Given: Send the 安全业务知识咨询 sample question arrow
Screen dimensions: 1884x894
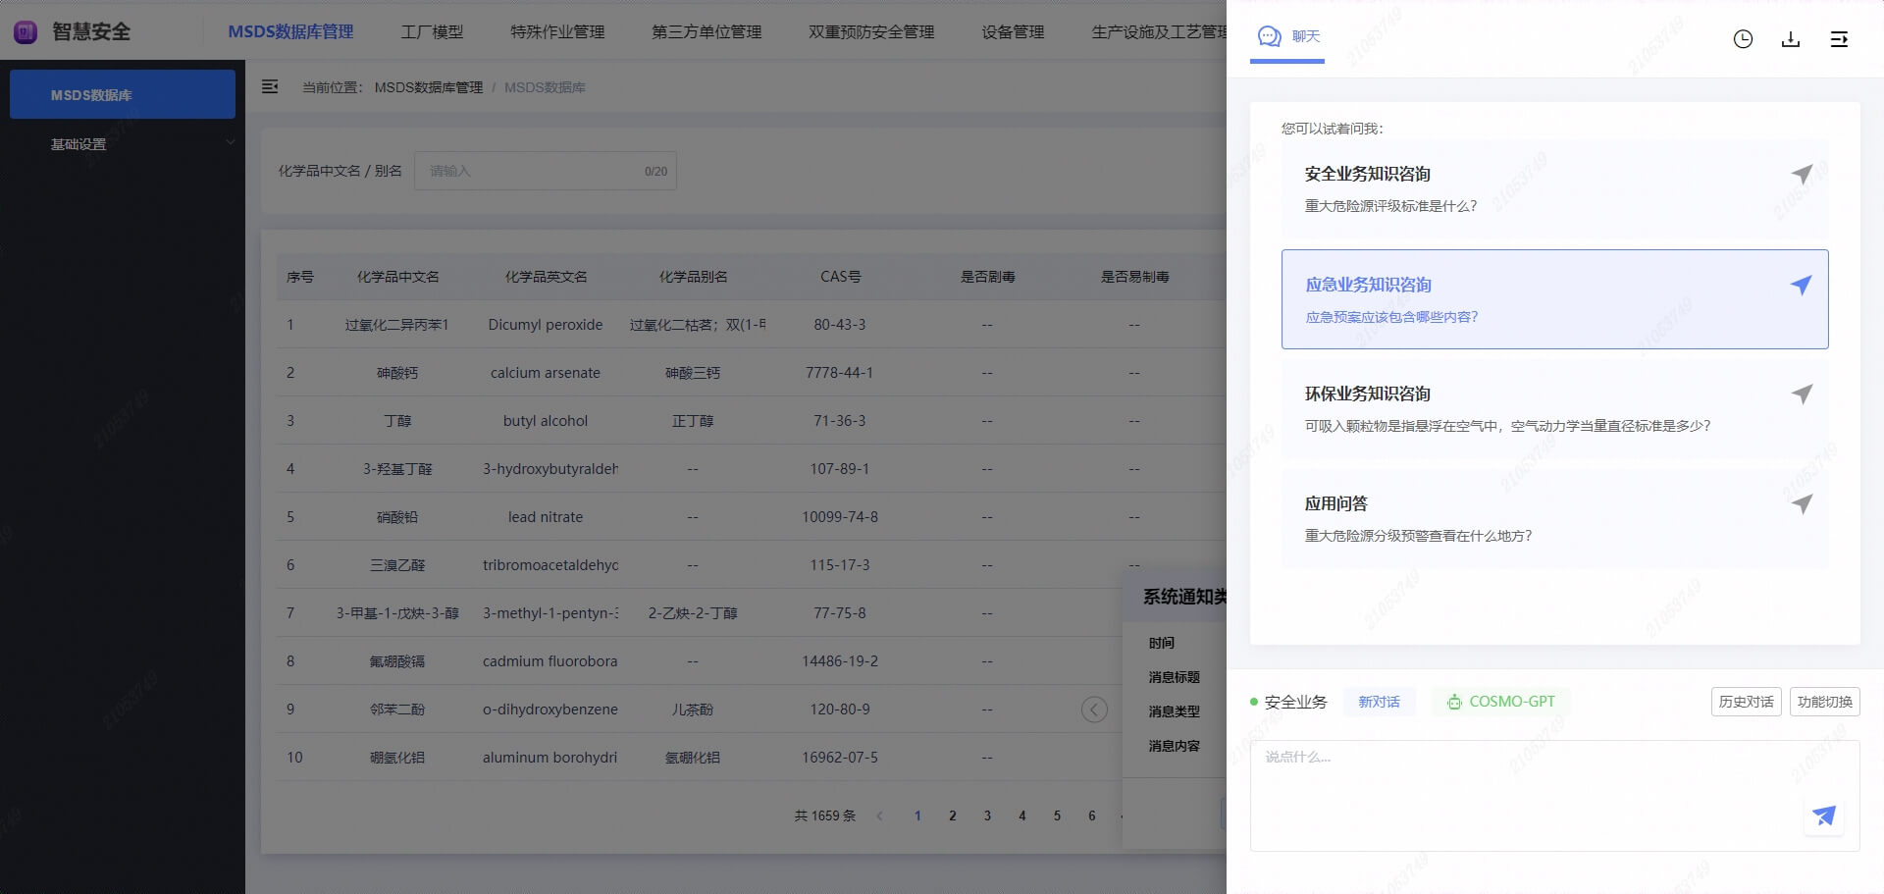Looking at the screenshot, I should (1802, 175).
